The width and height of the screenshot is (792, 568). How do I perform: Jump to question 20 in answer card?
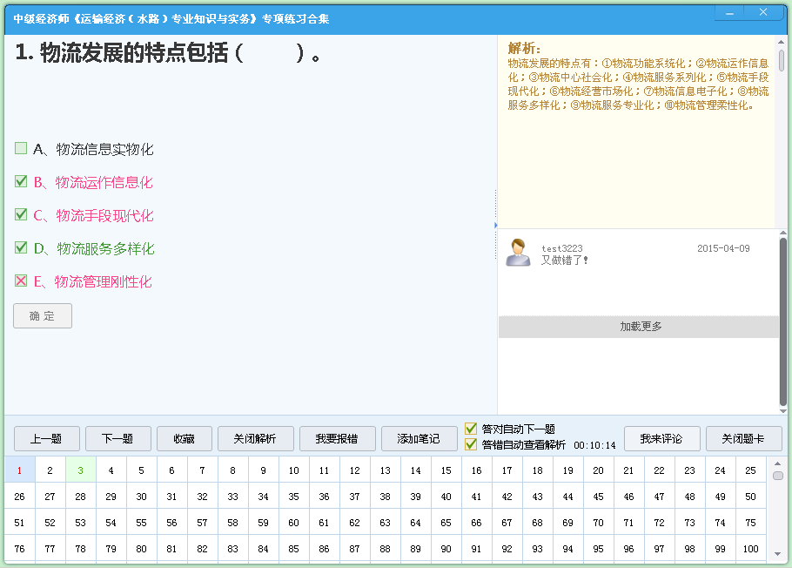tap(599, 470)
